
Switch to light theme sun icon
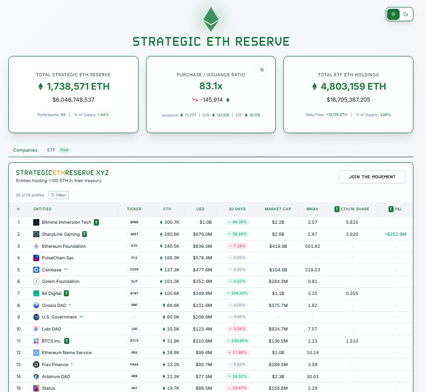tap(393, 14)
